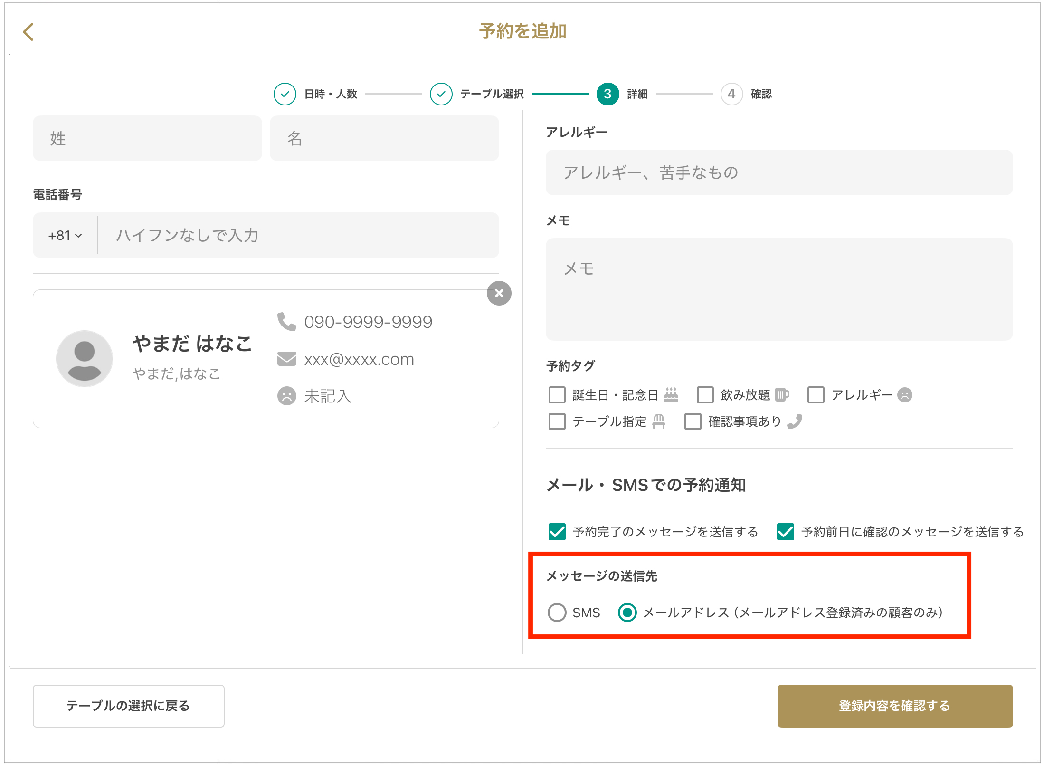
Task: Check the 確認事項あり tag checkbox
Action: coord(693,421)
